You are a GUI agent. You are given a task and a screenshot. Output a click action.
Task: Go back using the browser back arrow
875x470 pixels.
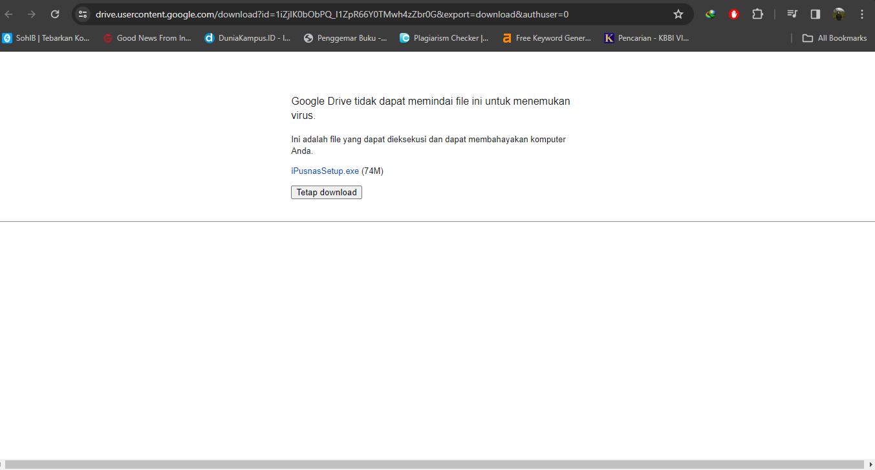[9, 14]
